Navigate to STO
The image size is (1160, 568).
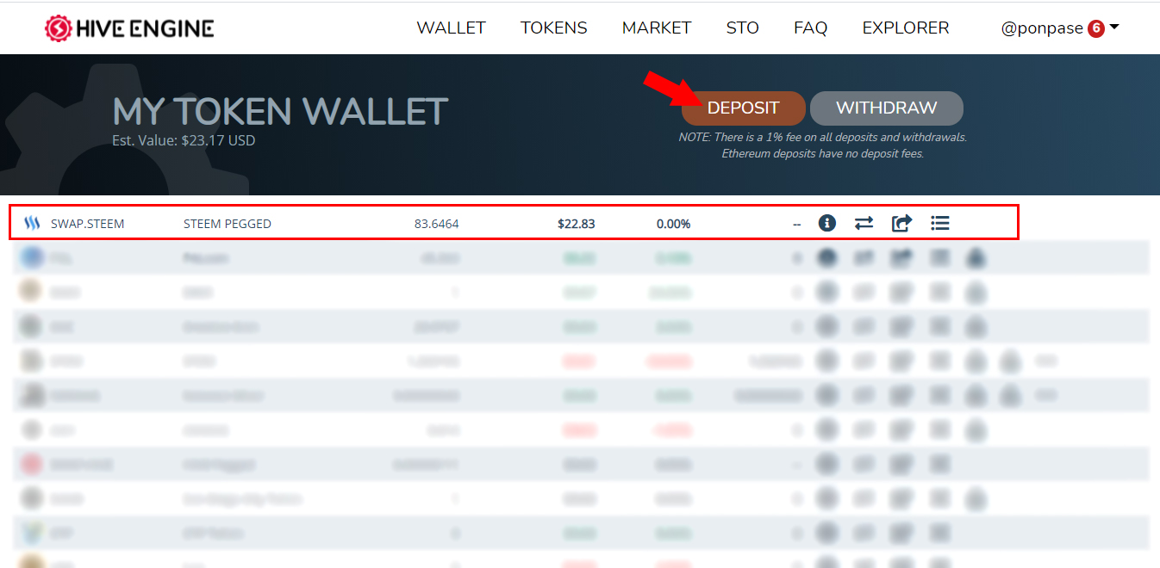(x=742, y=28)
